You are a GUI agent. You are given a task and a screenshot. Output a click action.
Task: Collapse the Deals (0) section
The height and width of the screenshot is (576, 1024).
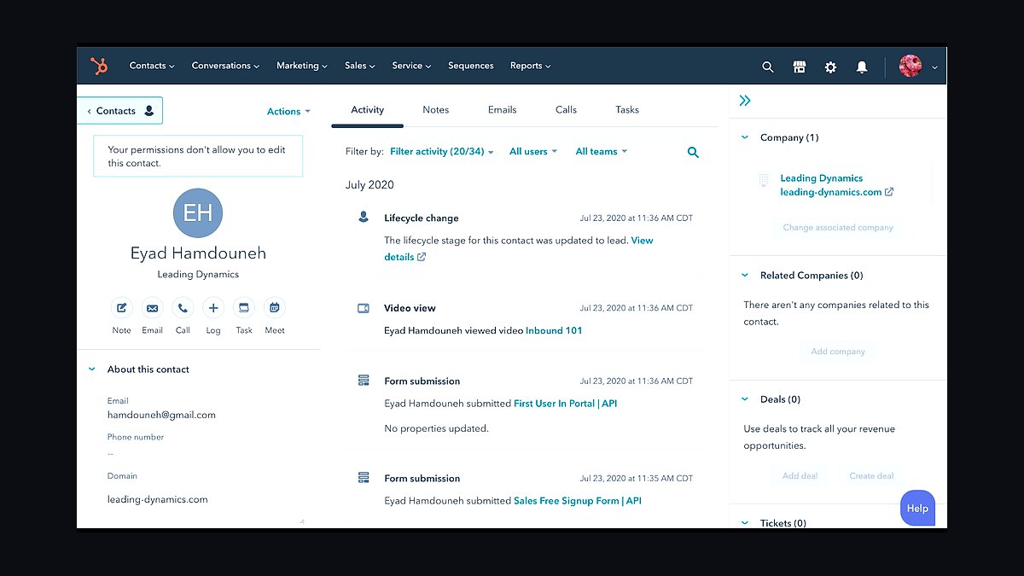(x=745, y=399)
